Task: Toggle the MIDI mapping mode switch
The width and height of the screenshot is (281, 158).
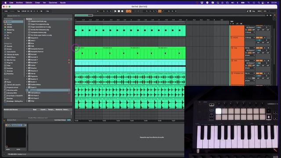Action: 259,11
